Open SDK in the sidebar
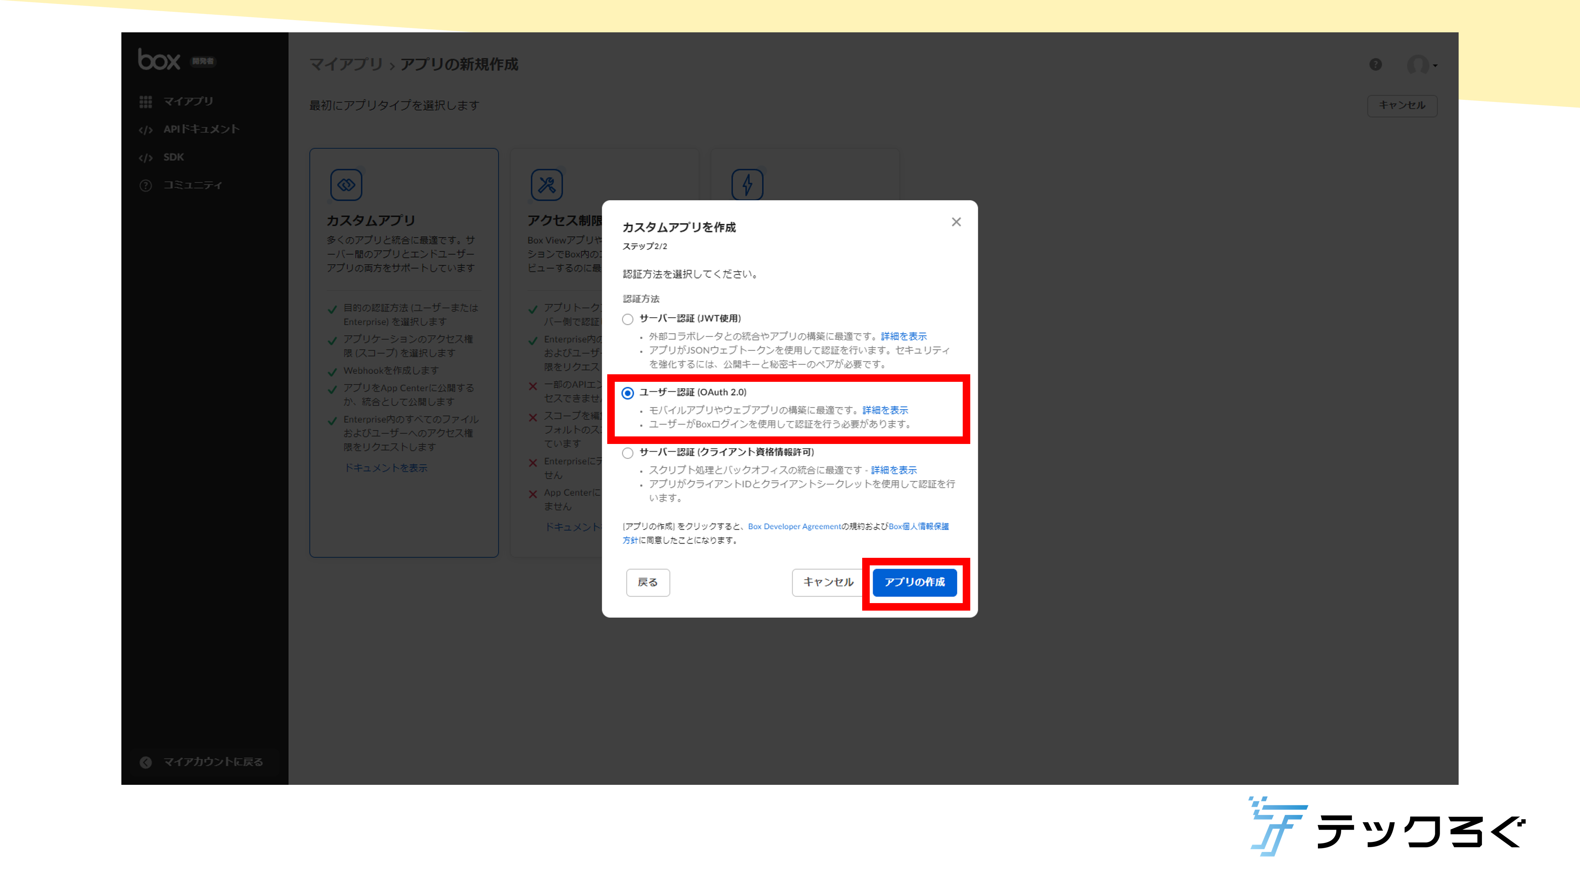The height and width of the screenshot is (889, 1580). (173, 158)
